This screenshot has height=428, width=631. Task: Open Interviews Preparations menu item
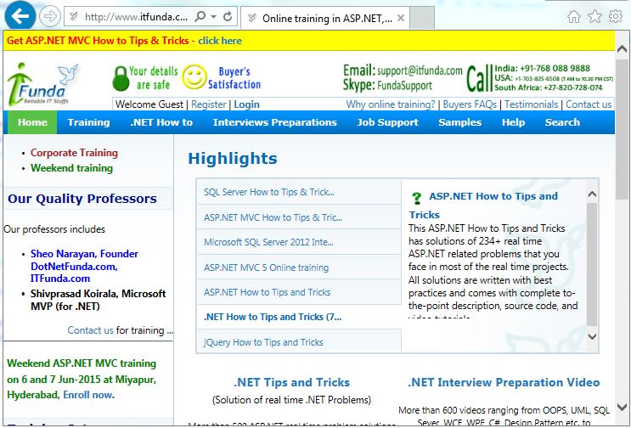[275, 122]
